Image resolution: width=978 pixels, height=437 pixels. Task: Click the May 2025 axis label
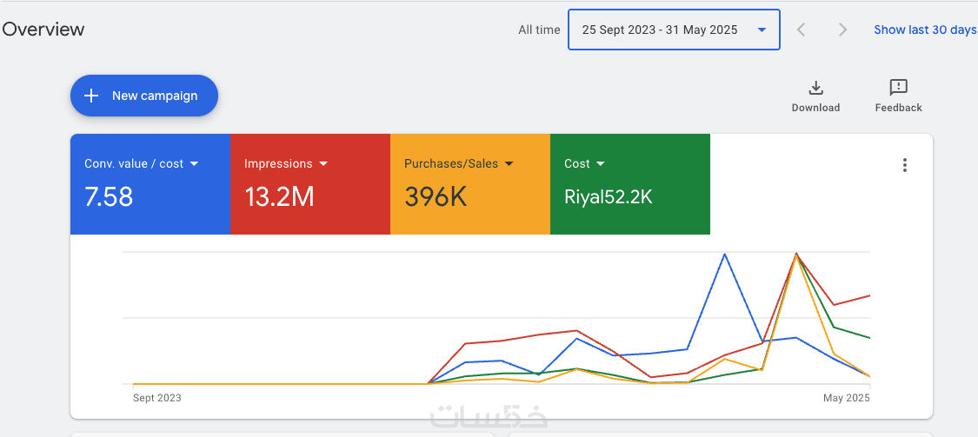tap(847, 398)
